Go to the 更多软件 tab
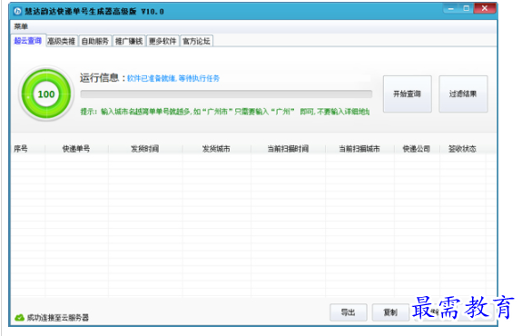 point(163,41)
